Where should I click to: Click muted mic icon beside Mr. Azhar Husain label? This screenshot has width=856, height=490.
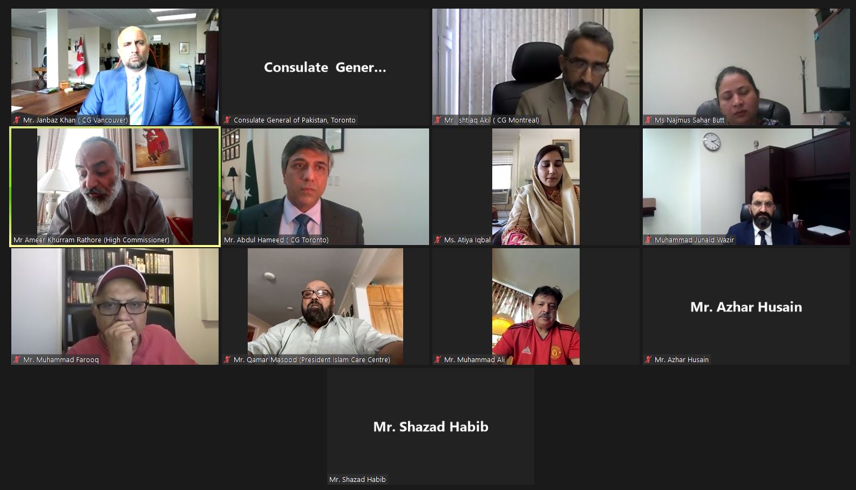[648, 360]
